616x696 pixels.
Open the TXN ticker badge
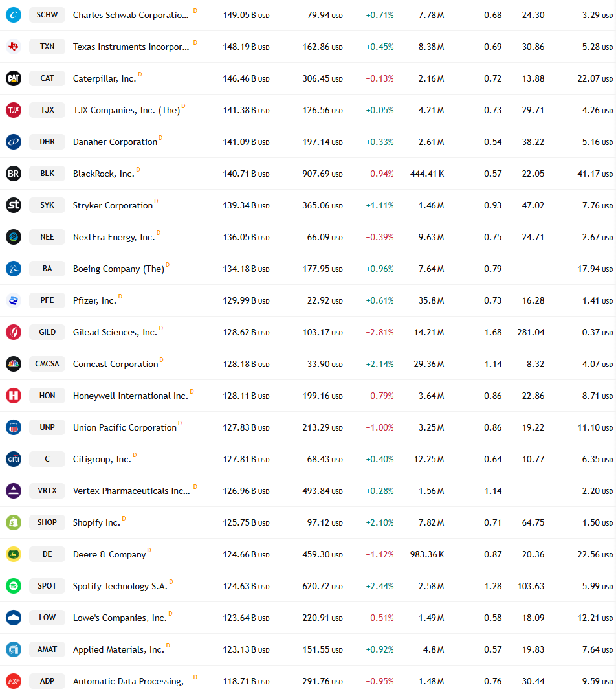(47, 47)
